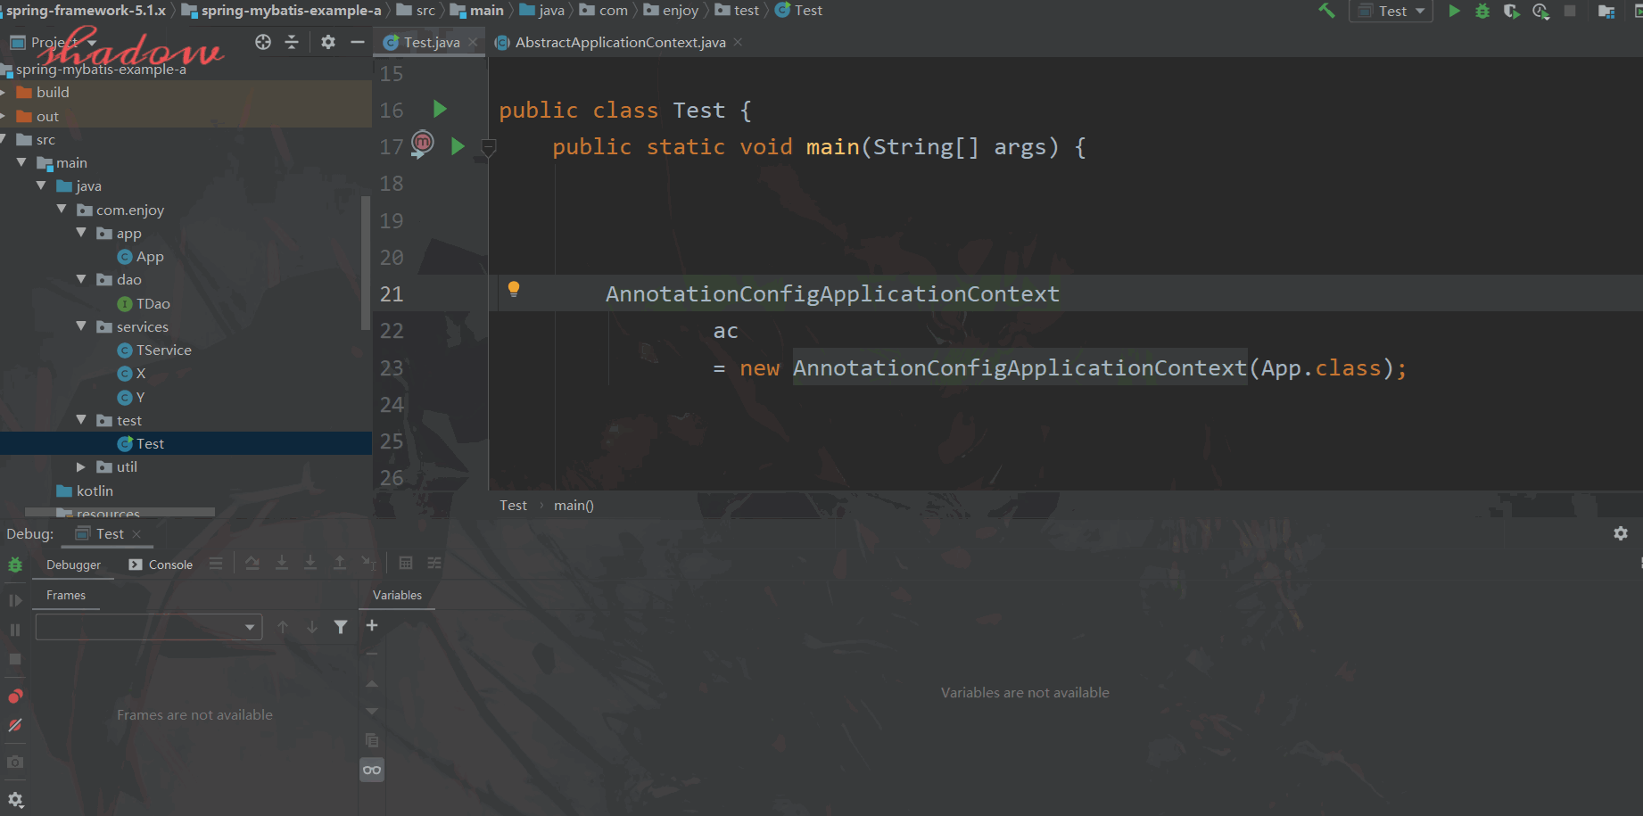Click the main() editor breadcrumb
Screen dimensions: 1643x816
(574, 506)
